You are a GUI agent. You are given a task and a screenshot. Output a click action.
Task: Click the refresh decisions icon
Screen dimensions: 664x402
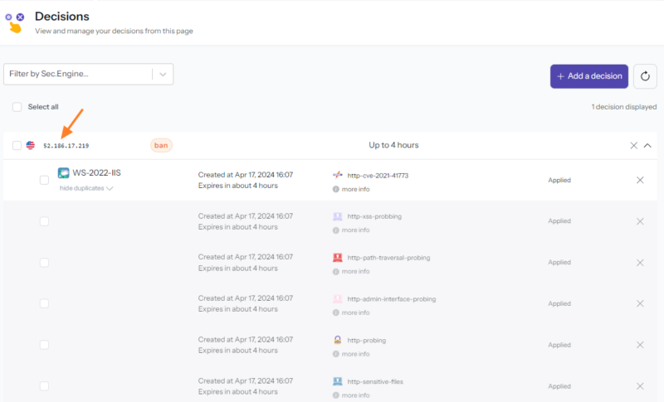[x=645, y=76]
